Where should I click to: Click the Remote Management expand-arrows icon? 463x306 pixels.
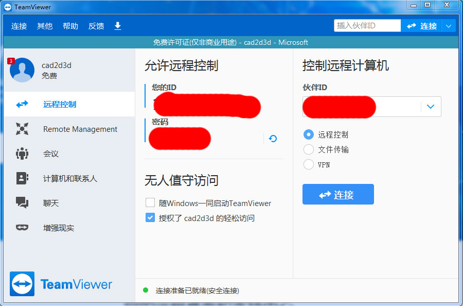point(22,129)
